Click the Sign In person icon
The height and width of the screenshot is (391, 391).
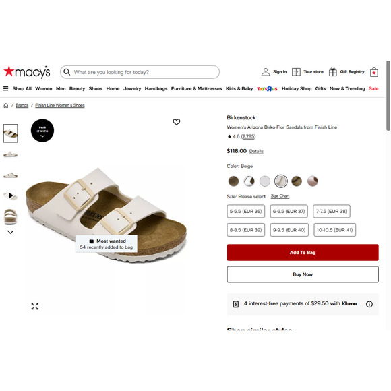pyautogui.click(x=266, y=72)
